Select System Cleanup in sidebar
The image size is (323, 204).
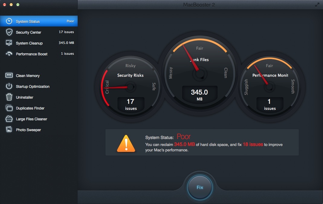point(29,43)
